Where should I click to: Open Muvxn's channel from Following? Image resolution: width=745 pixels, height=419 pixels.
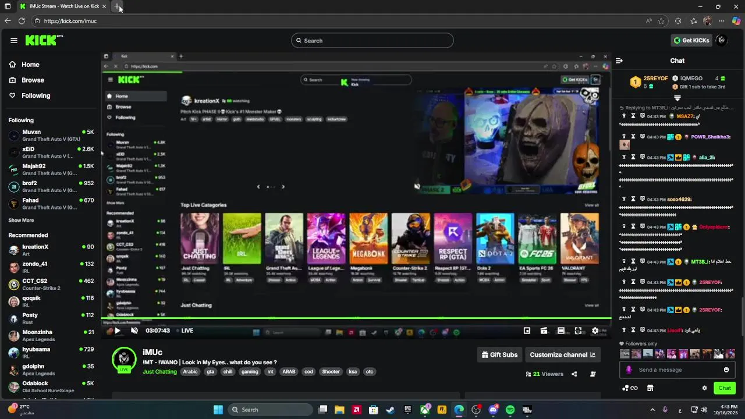[51, 135]
